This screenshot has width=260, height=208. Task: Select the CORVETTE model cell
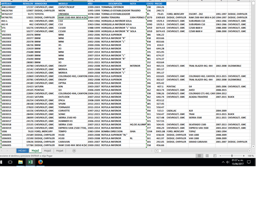[x=73, y=110]
